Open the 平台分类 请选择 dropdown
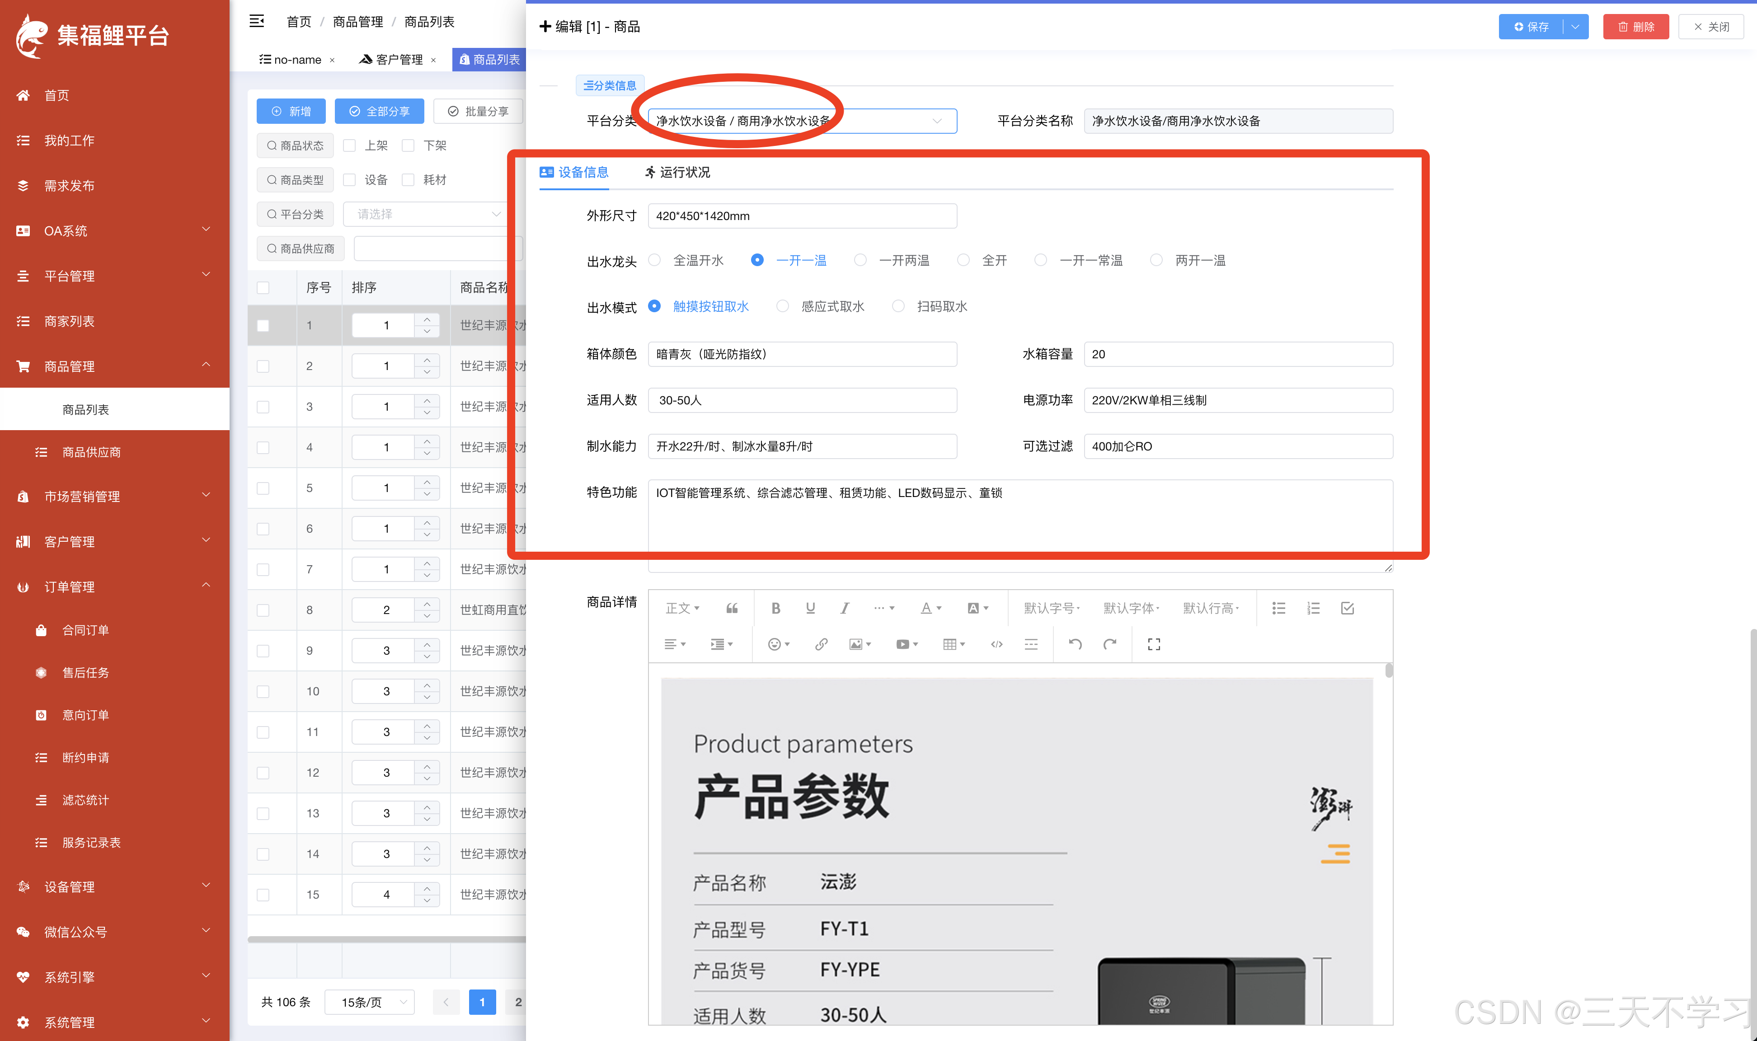Image resolution: width=1757 pixels, height=1041 pixels. click(x=425, y=214)
